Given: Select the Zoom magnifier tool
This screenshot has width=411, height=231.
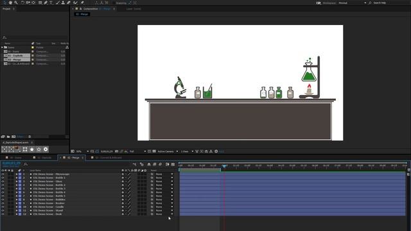Looking at the screenshot, I should coord(16,3).
